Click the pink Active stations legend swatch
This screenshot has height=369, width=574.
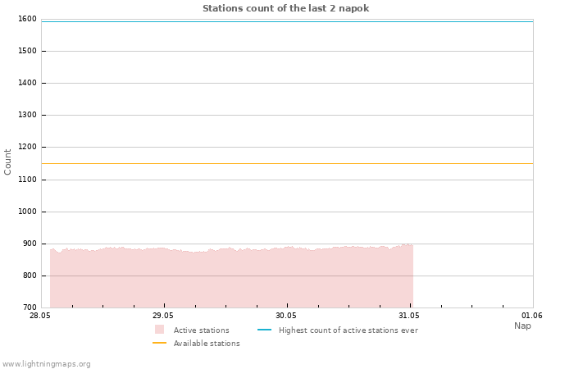click(159, 330)
